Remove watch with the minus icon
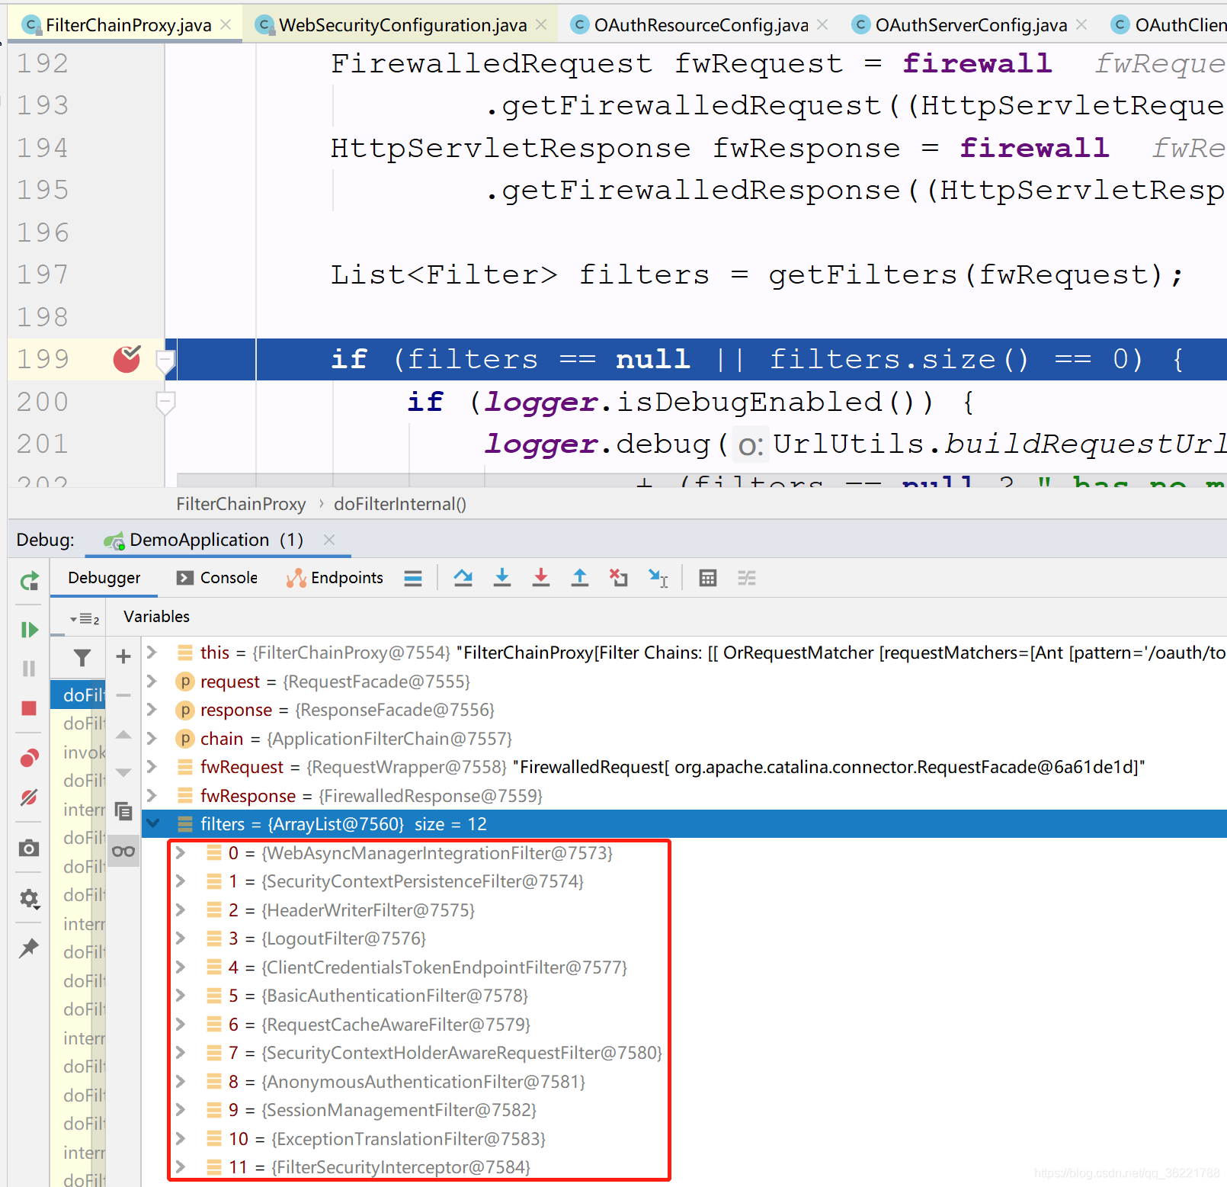This screenshot has height=1187, width=1227. [123, 695]
